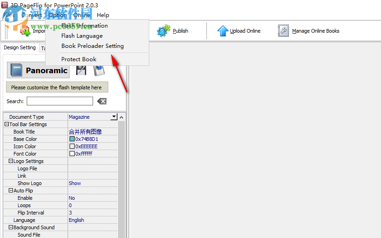This screenshot has height=238, width=381.
Task: Collapse the Tool Bar Settings group
Action: point(6,124)
